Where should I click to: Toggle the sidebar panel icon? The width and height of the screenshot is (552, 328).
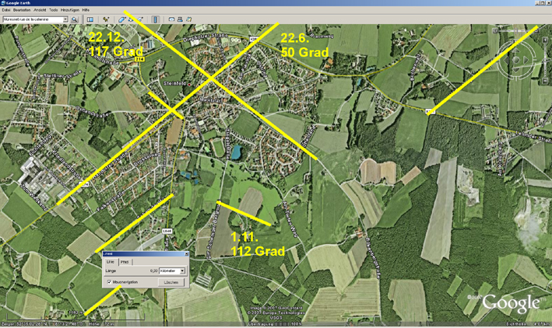point(90,19)
